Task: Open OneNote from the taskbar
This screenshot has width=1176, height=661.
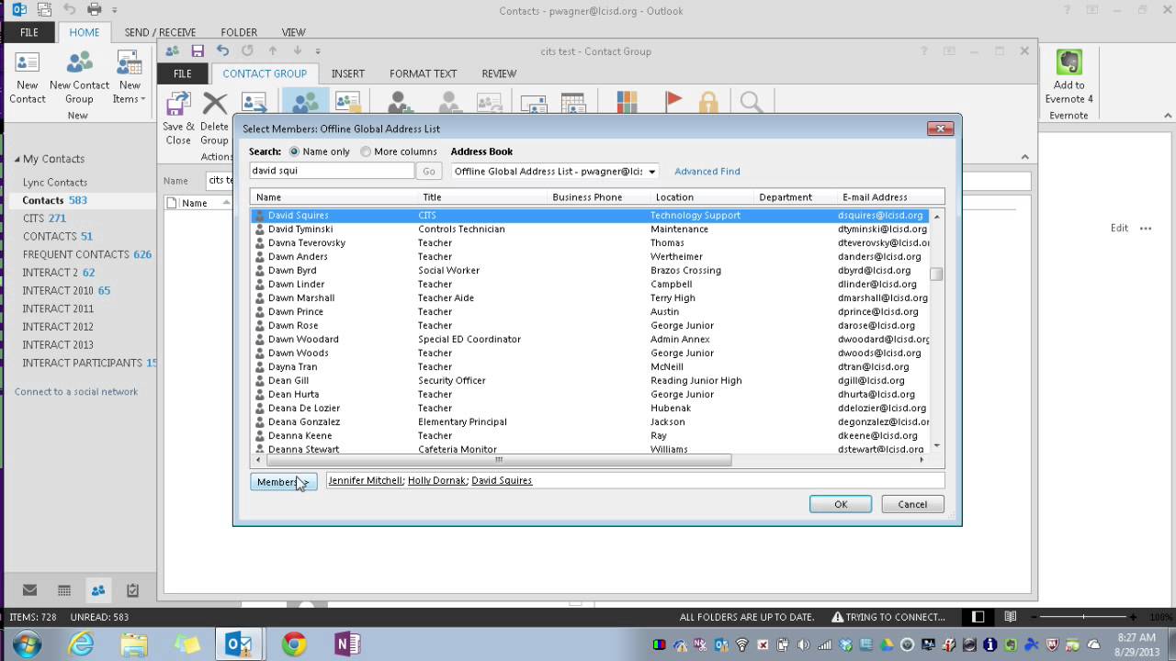Action: point(347,644)
